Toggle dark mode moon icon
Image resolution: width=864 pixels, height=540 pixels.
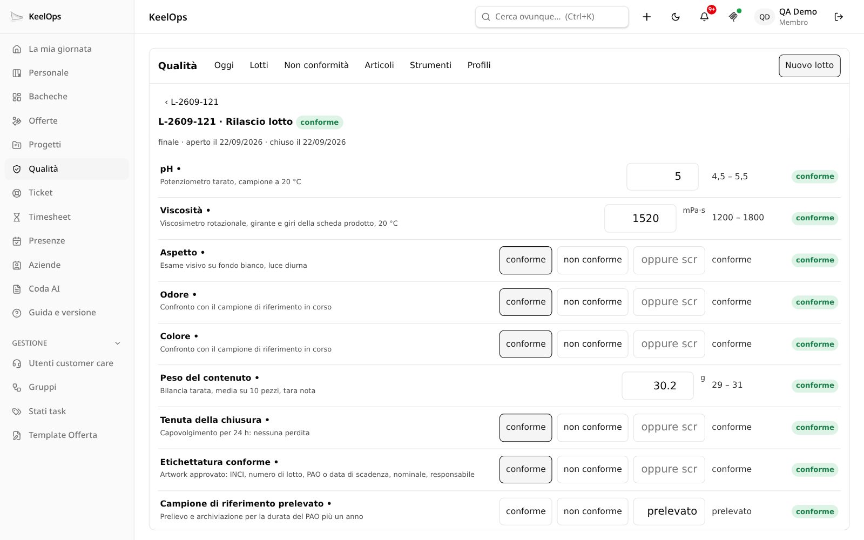coord(676,17)
